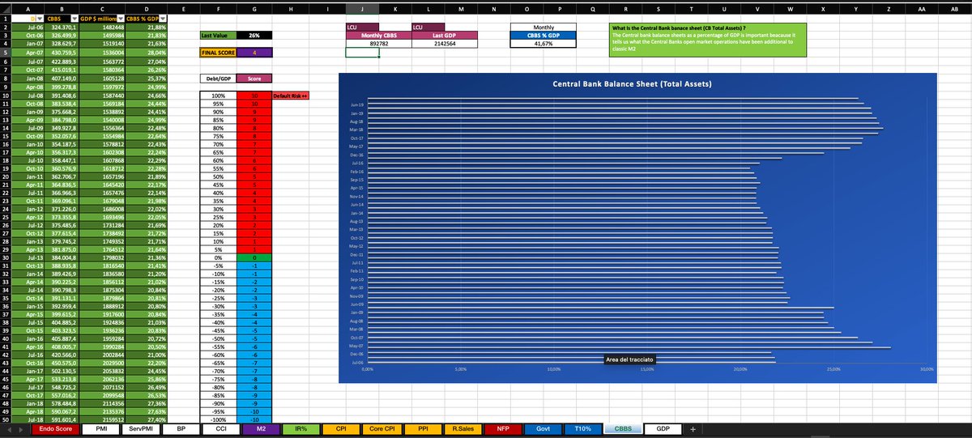Switch to the PMI sheet tab
972x438 pixels.
(x=102, y=429)
